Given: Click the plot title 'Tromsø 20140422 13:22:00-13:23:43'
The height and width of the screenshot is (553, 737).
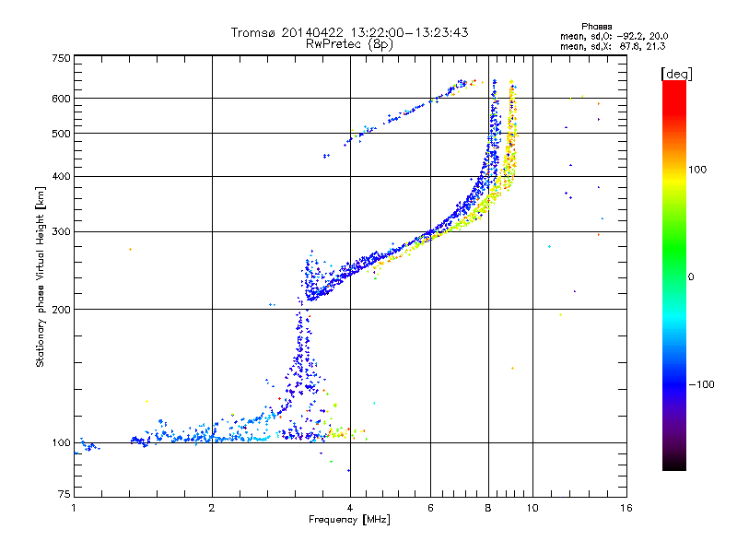Looking at the screenshot, I should coord(349,32).
